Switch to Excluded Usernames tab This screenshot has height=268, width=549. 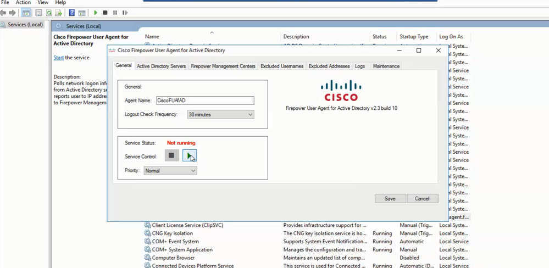282,66
